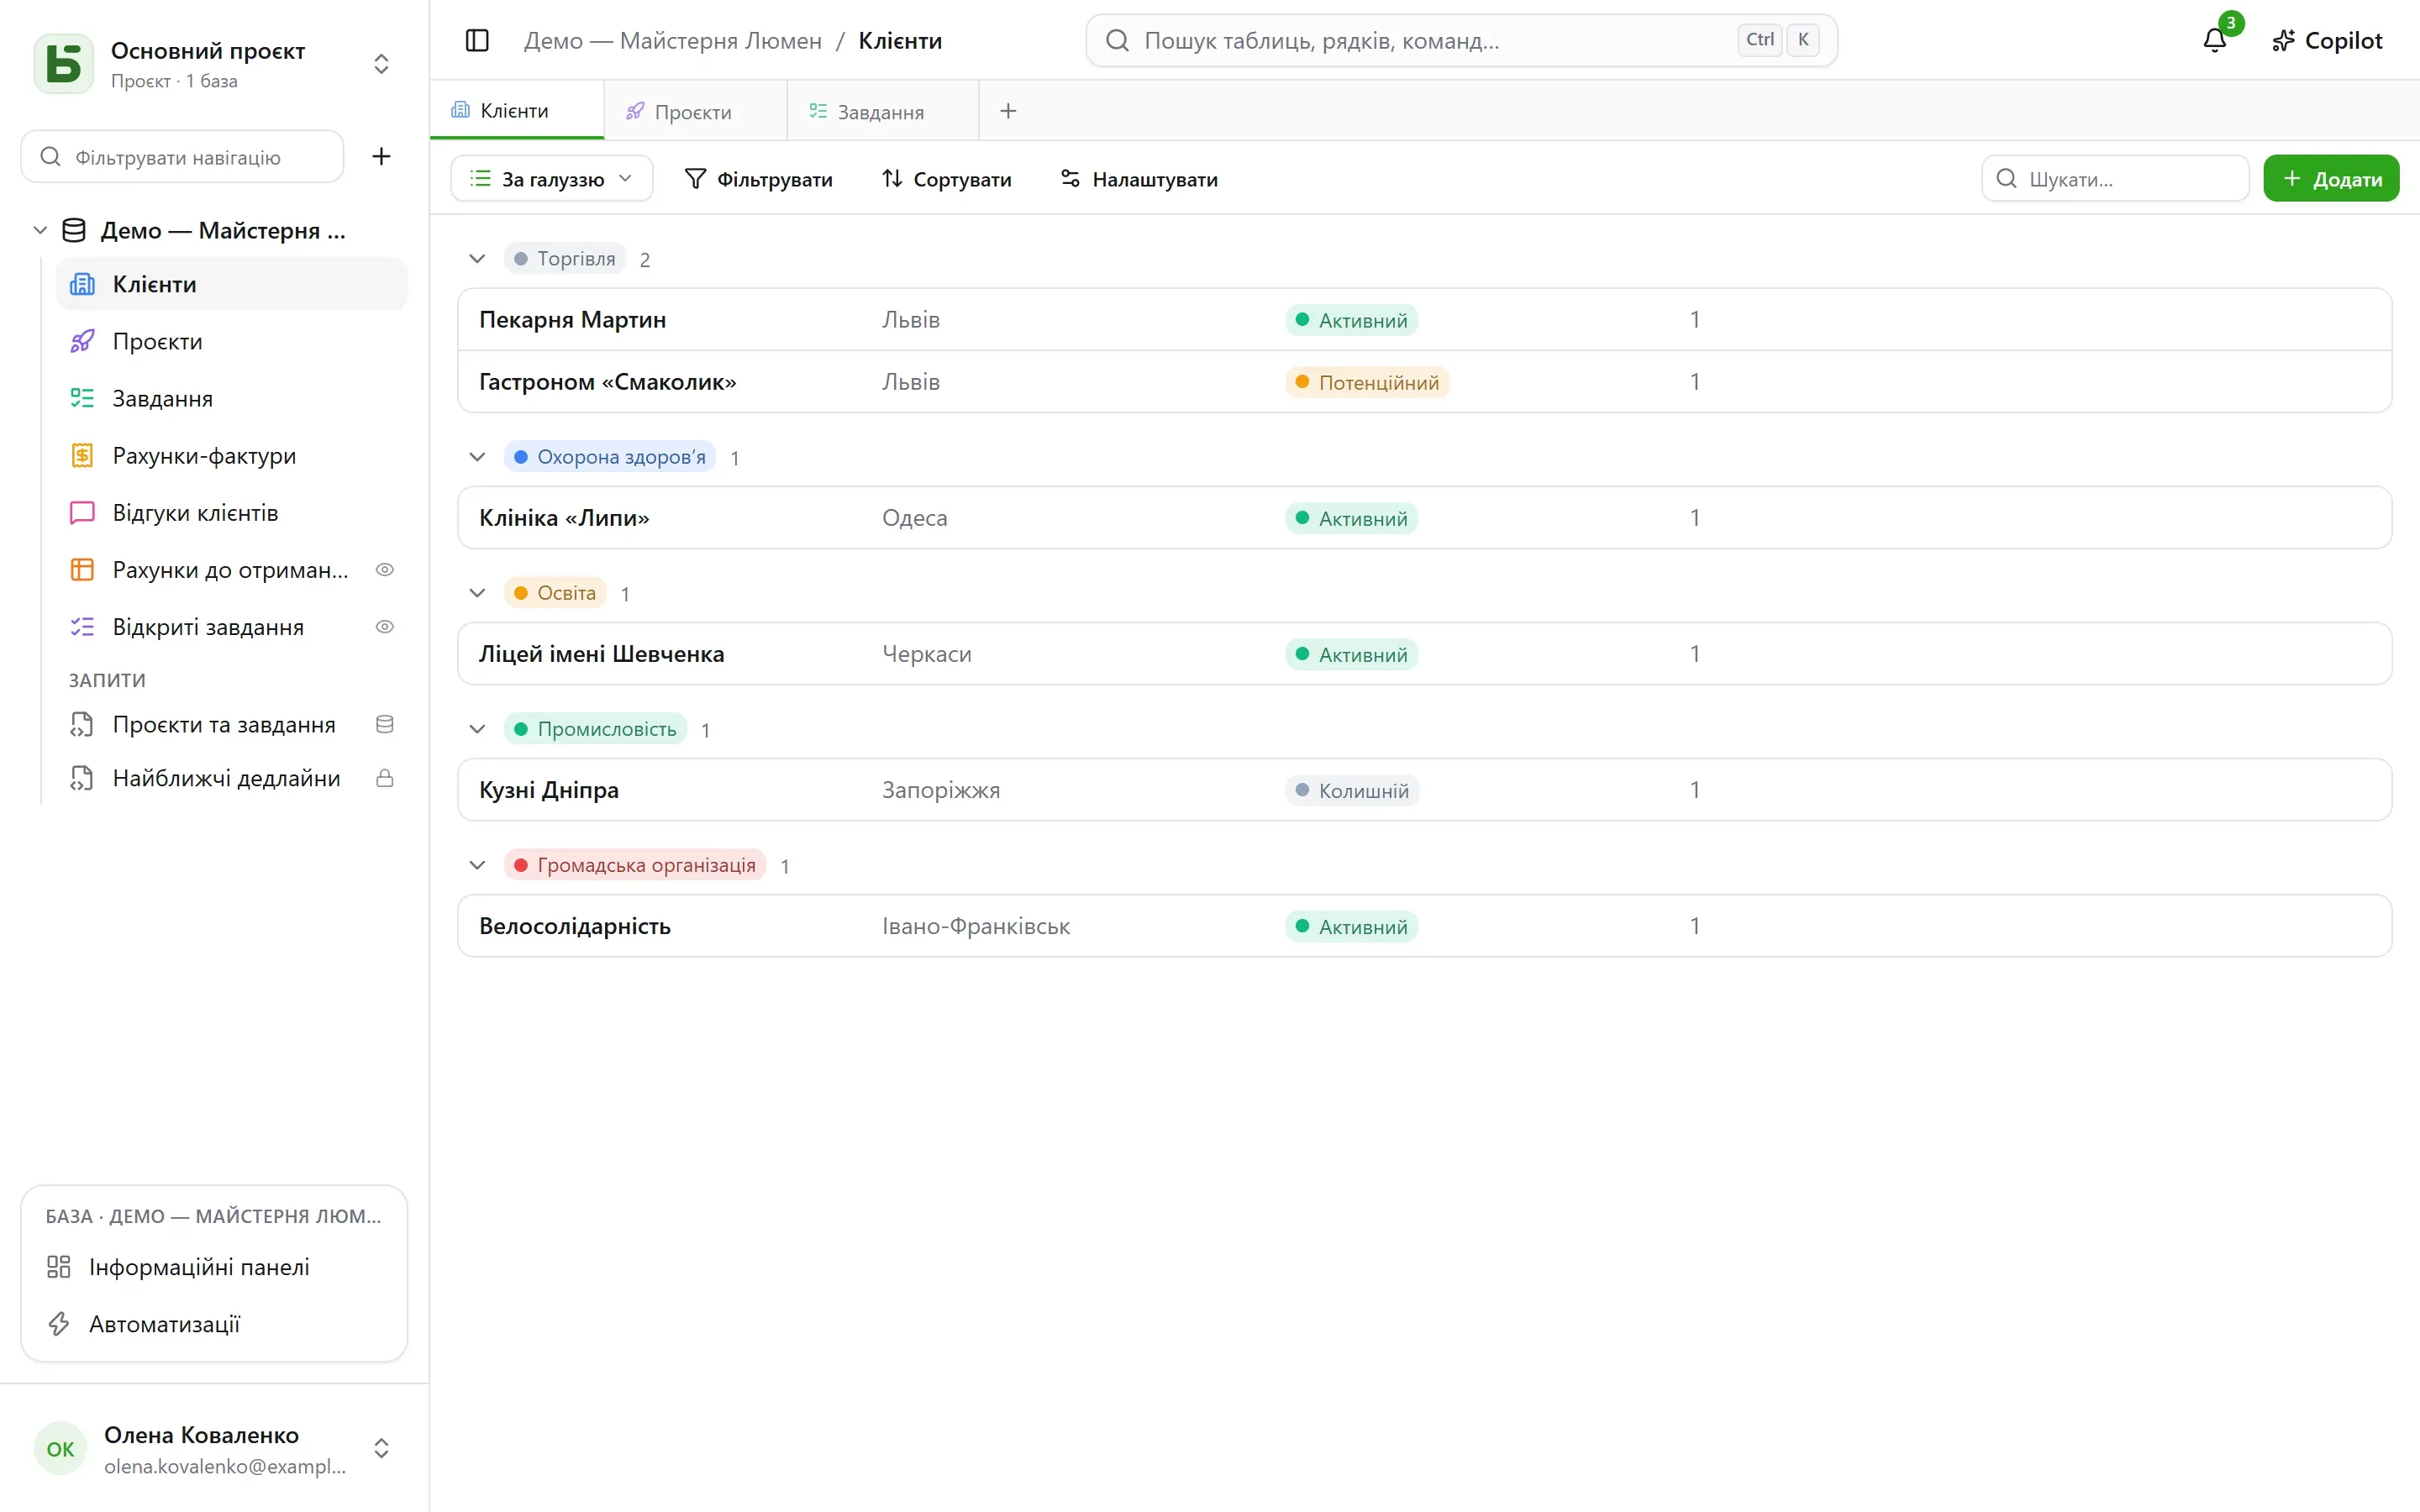The image size is (2420, 1512).
Task: Collapse the Охорона здоров'я group
Action: [477, 457]
